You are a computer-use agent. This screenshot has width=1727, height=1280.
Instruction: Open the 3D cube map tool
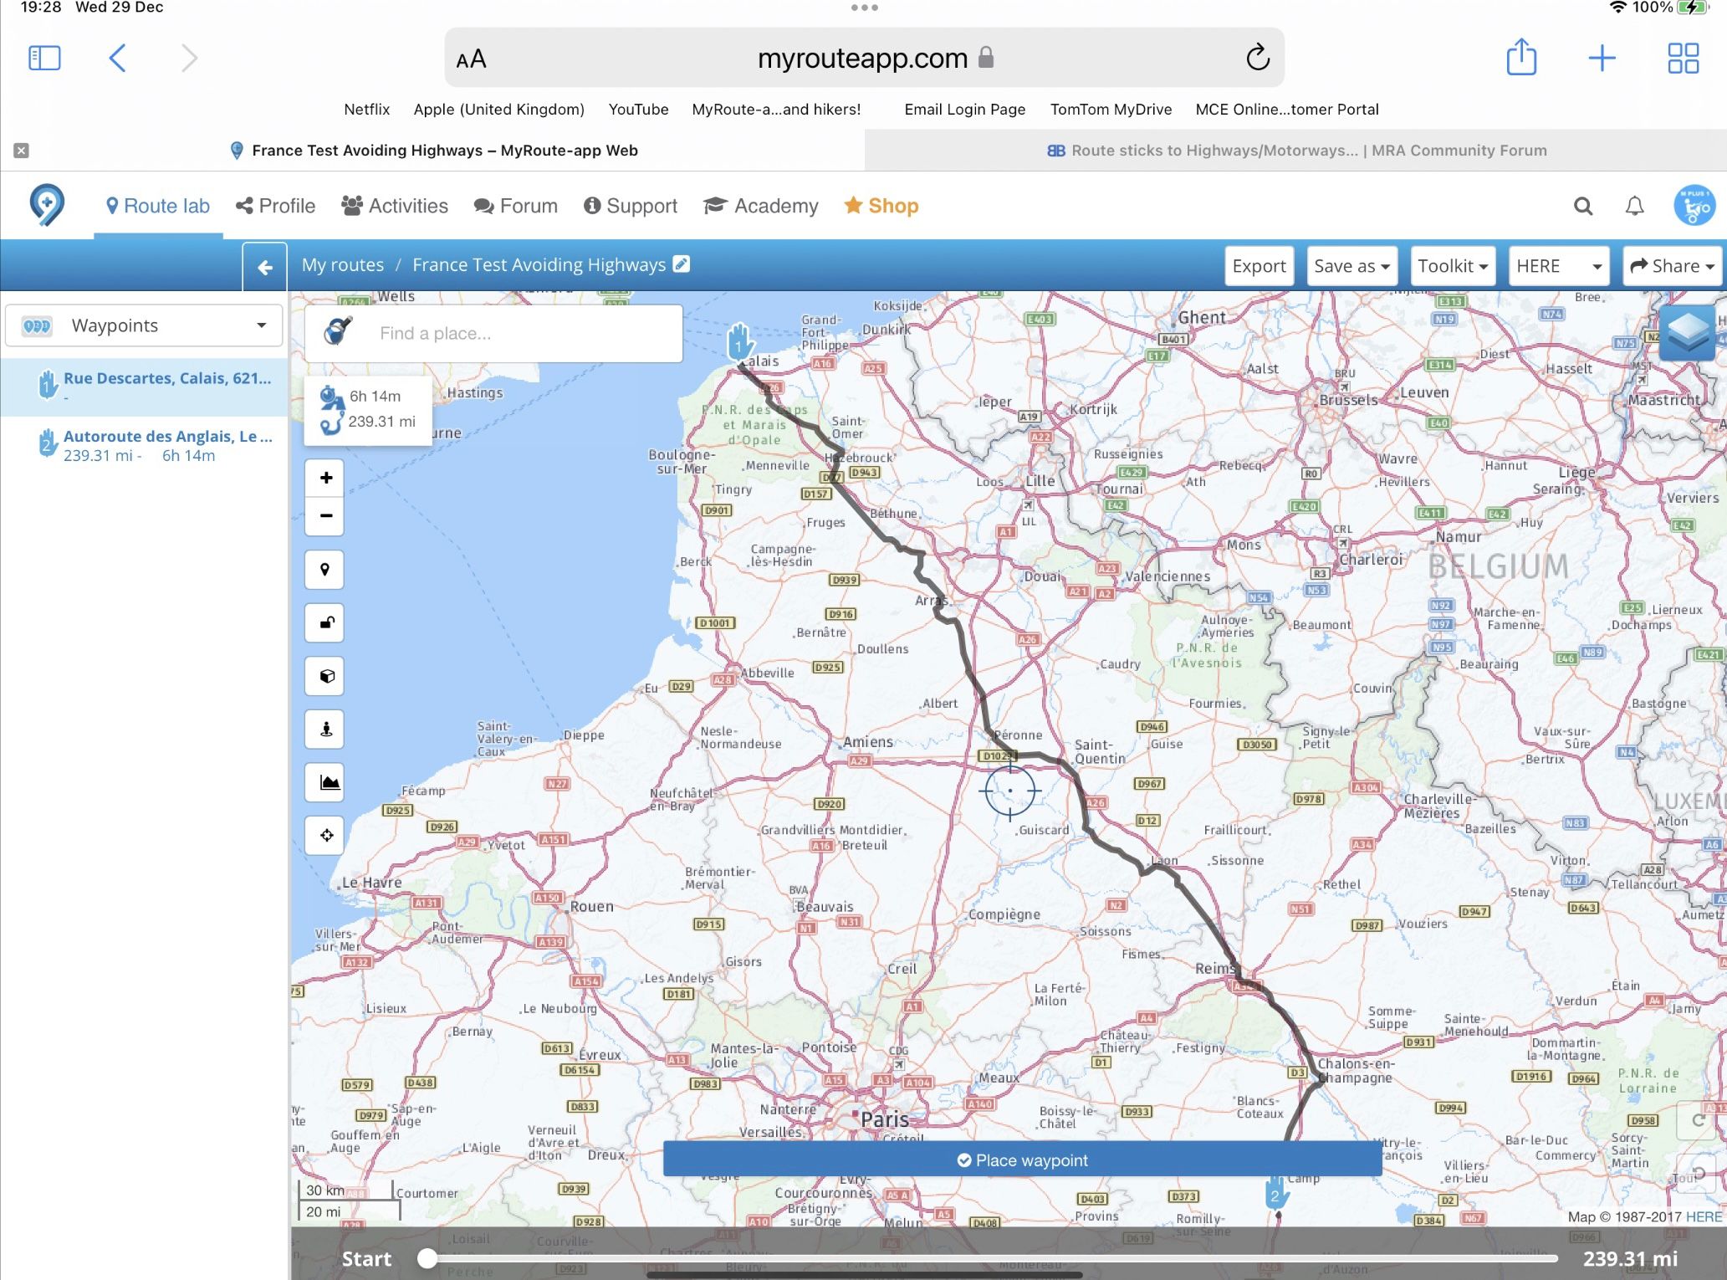click(325, 676)
